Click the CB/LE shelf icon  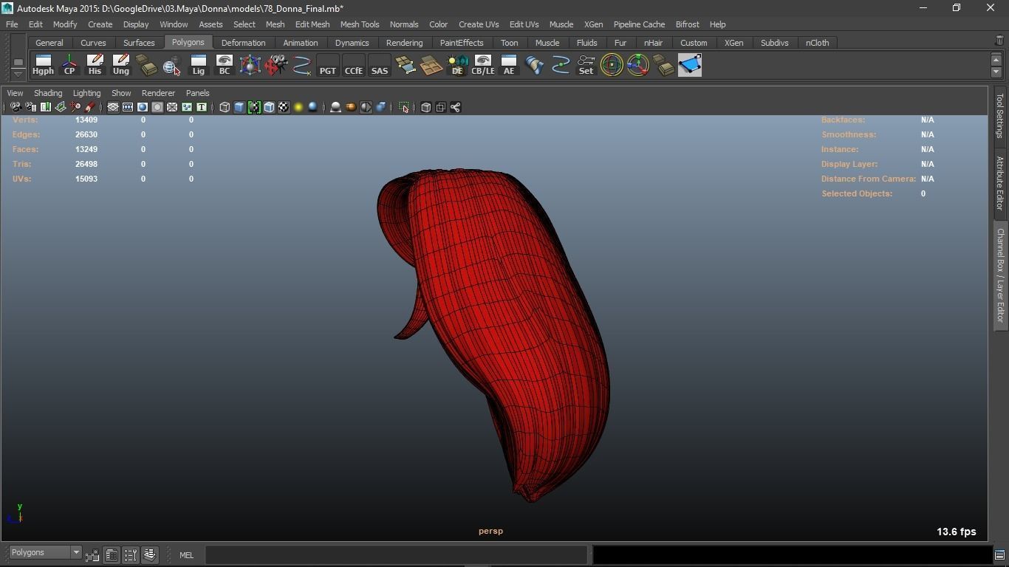tap(482, 65)
